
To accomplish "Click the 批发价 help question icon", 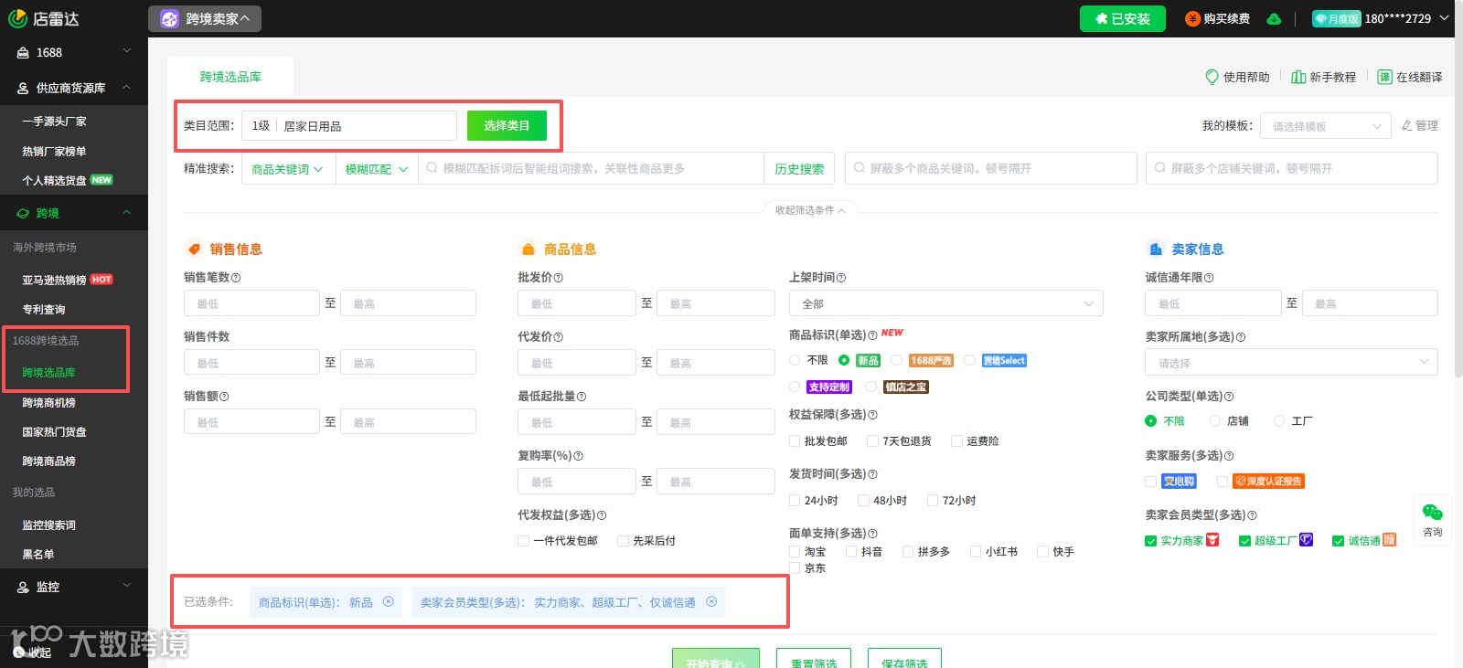I will 559,278.
